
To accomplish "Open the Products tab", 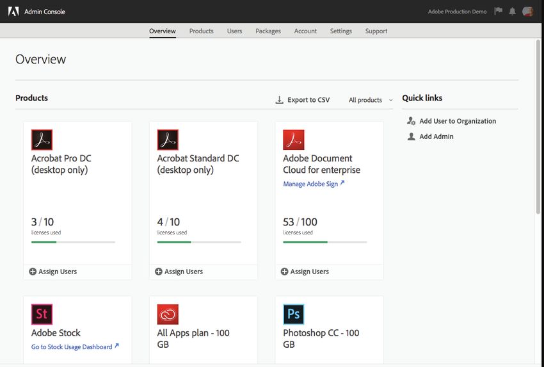I will pyautogui.click(x=201, y=31).
